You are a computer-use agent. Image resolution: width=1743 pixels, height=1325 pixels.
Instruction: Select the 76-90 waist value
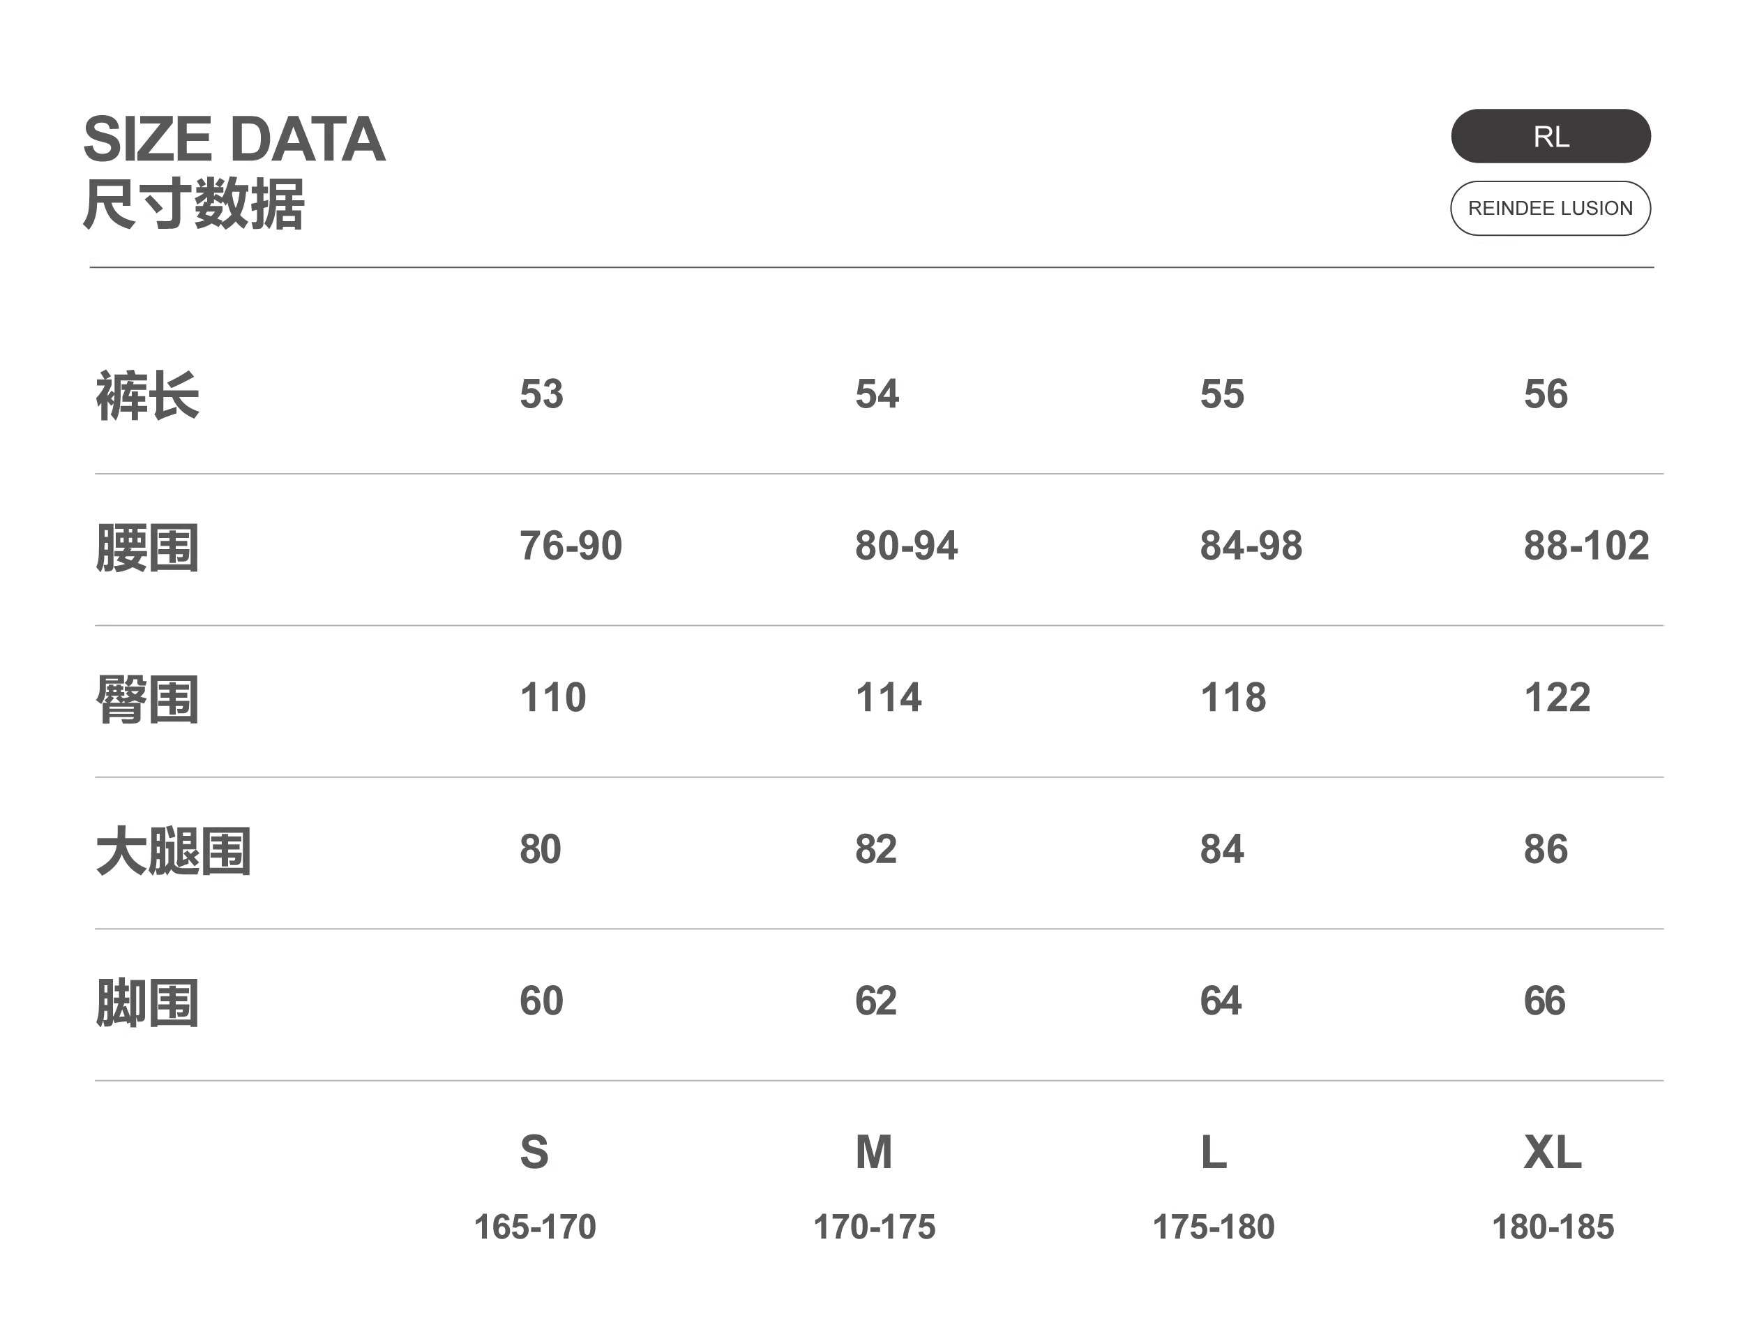(x=571, y=546)
